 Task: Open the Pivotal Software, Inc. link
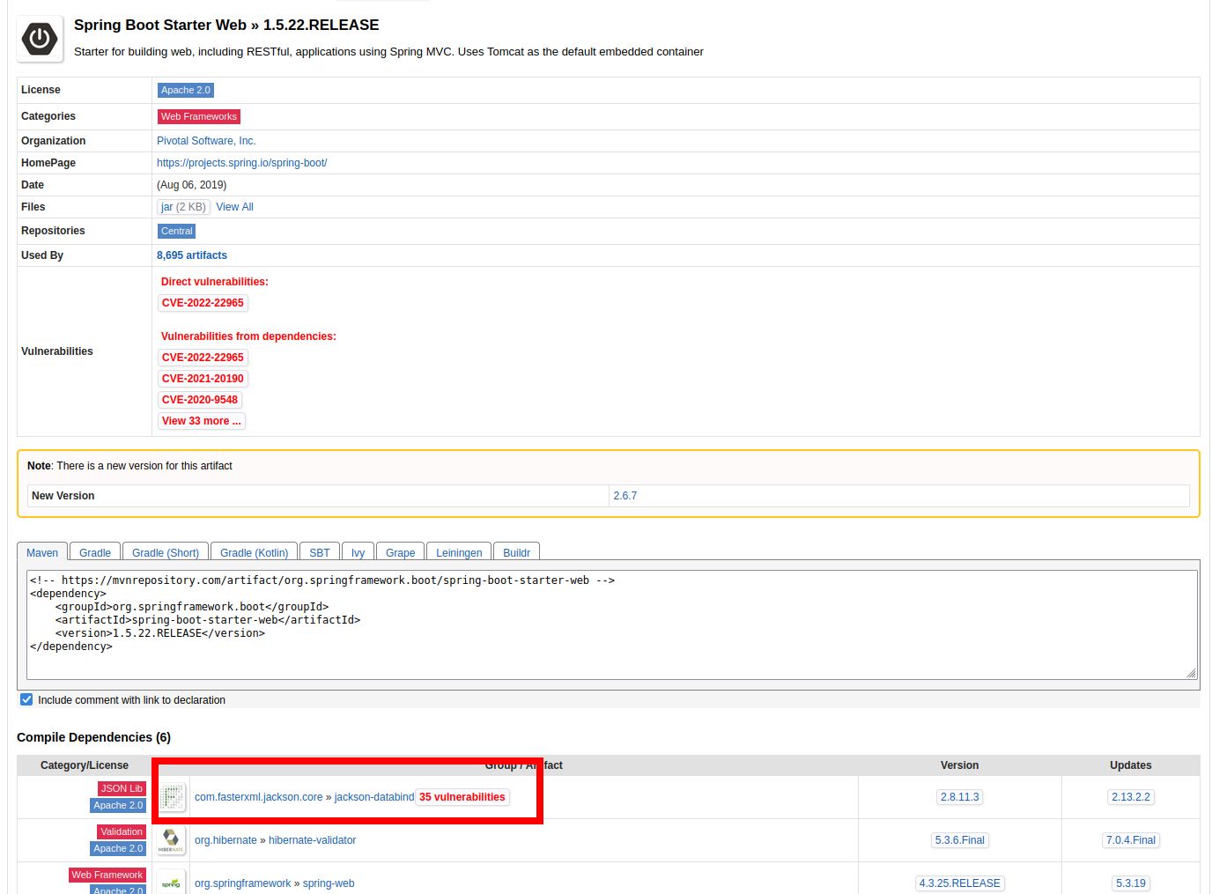click(x=206, y=141)
